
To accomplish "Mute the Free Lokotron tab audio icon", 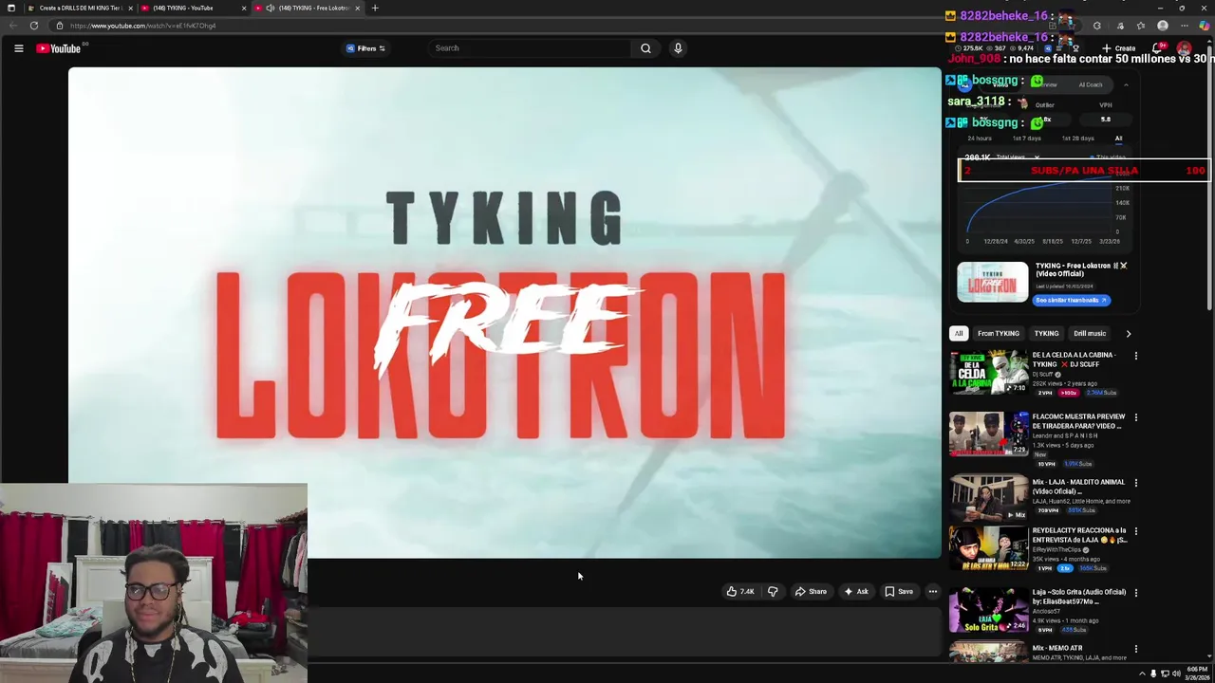I will pyautogui.click(x=271, y=8).
